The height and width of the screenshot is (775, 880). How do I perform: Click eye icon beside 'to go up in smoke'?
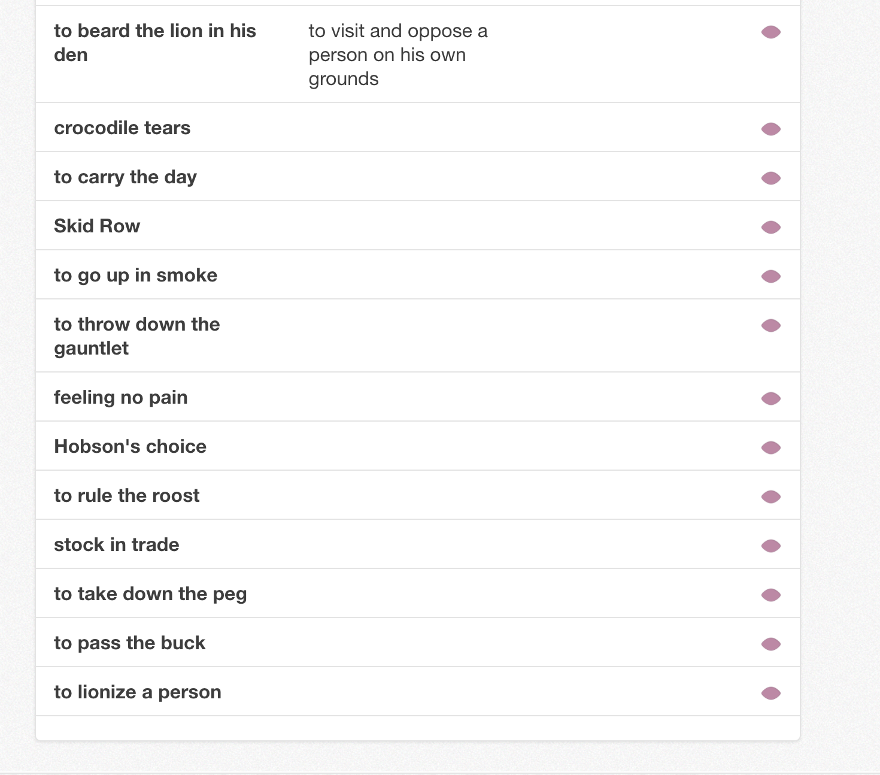pos(770,276)
